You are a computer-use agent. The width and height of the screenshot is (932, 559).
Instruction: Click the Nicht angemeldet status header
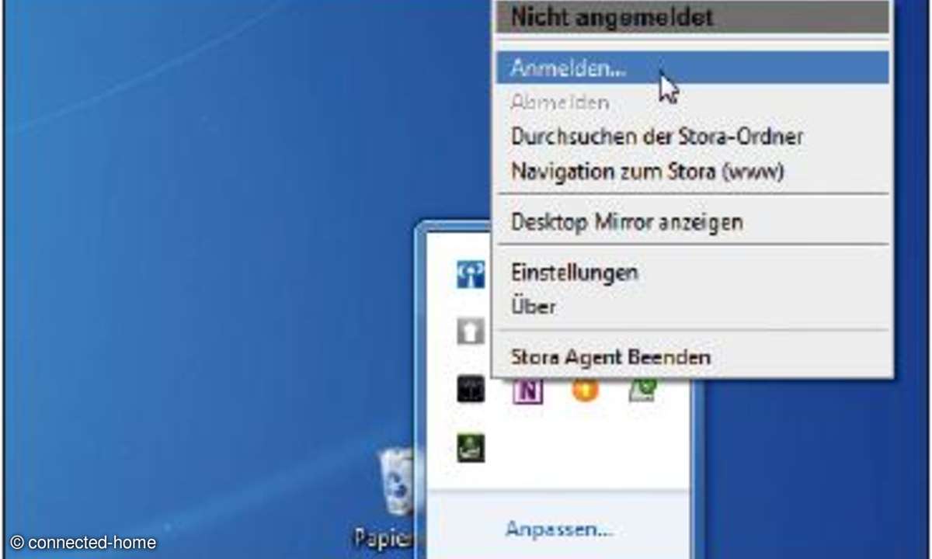coord(691,16)
